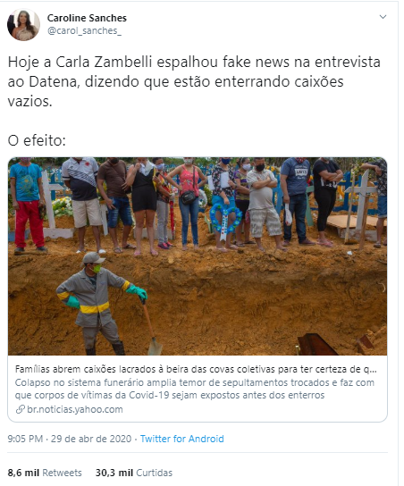Click the article description about Colapso no sistema funerário
Viewport: 404px width, 486px height.
pos(195,389)
